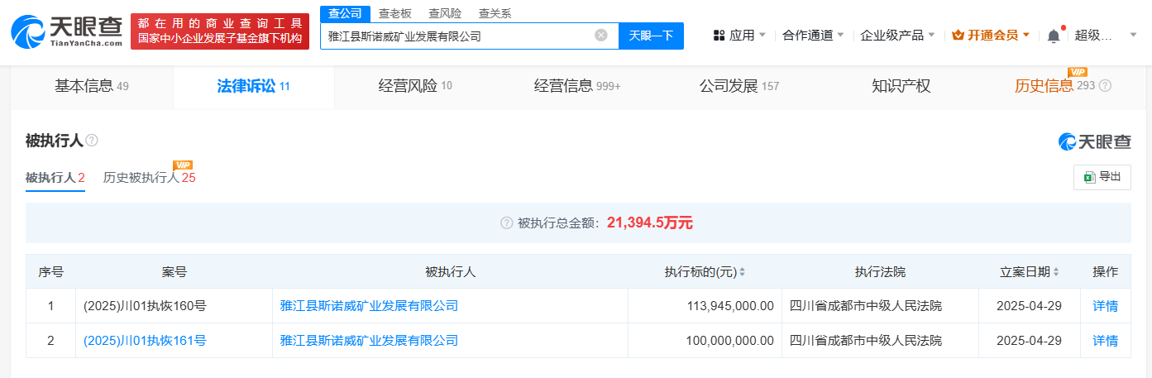Open the 企业级产品 dropdown
Viewport: 1152px width, 378px height.
[897, 36]
